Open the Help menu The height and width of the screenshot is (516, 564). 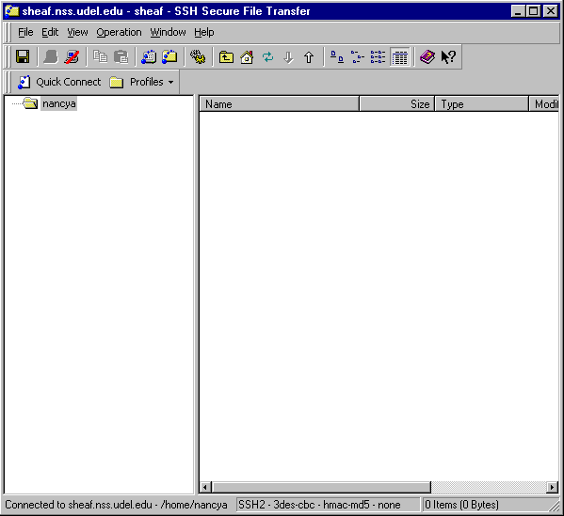204,32
